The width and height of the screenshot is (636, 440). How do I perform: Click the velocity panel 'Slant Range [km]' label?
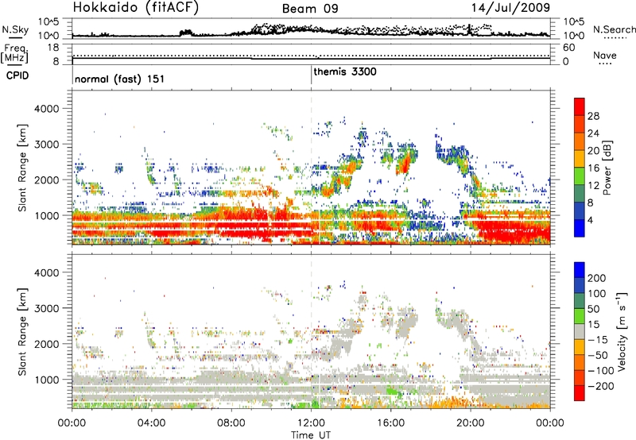click(22, 331)
